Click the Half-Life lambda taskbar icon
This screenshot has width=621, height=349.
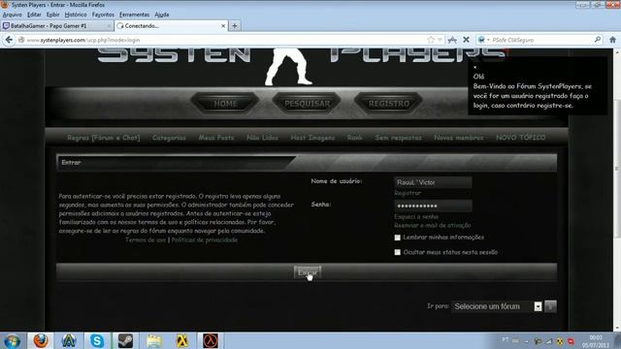[x=210, y=340]
